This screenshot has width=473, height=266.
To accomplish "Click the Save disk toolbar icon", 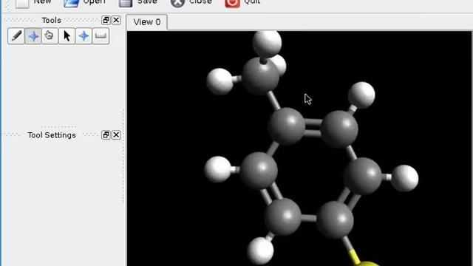I will click(x=126, y=3).
